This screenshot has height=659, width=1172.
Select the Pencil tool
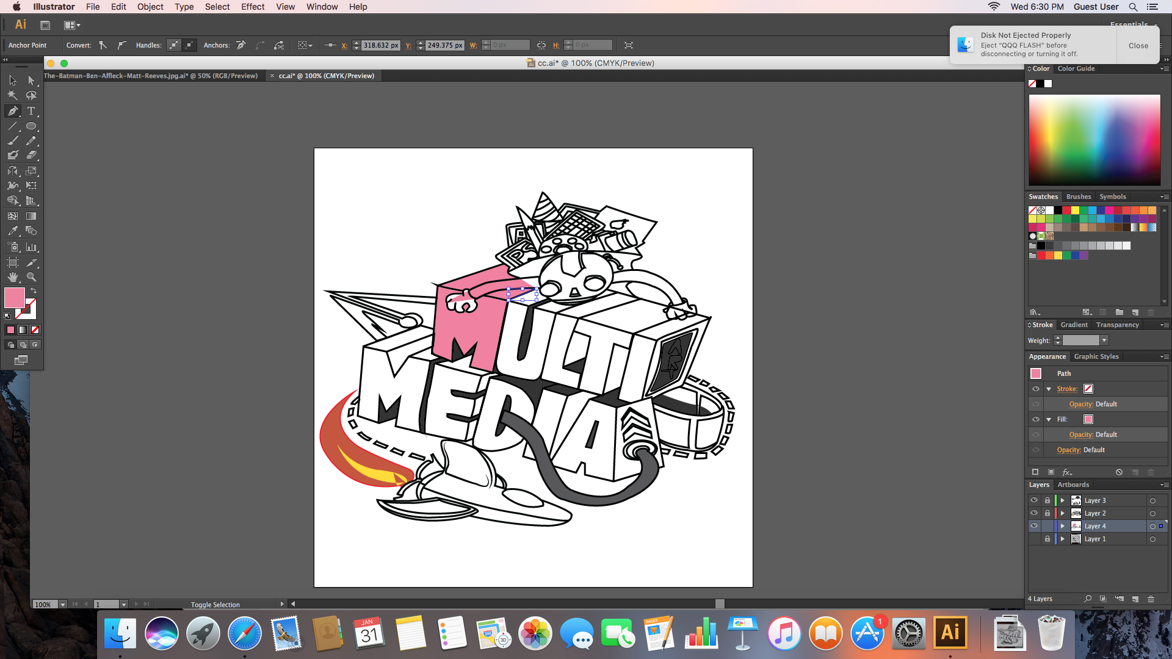coord(31,141)
